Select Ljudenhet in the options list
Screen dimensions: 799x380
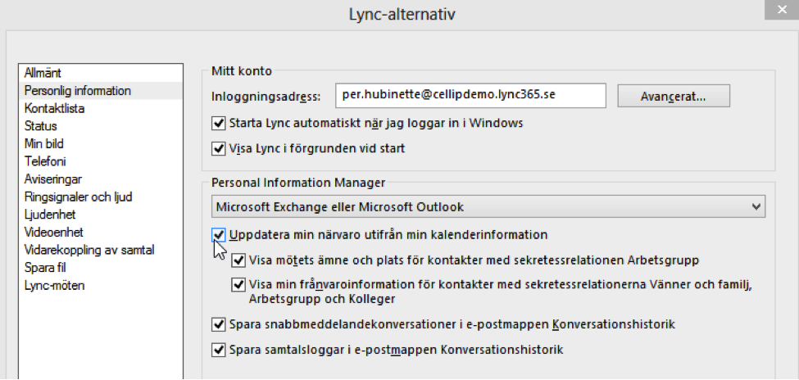coord(50,215)
